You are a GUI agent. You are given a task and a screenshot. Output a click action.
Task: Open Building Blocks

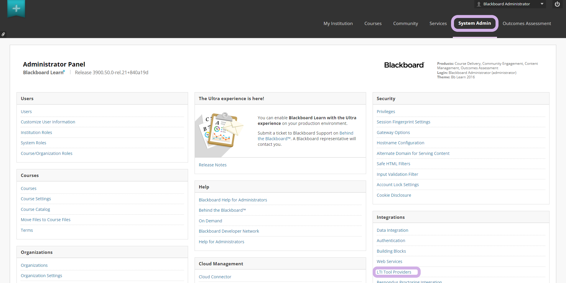(391, 251)
